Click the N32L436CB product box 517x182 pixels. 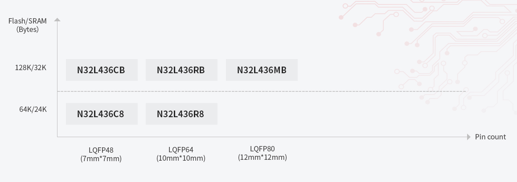pyautogui.click(x=102, y=70)
